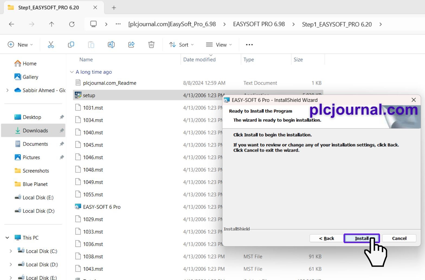Collapse the This PC tree node
This screenshot has height=280, width=425.
coord(7,238)
